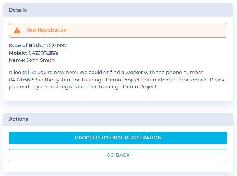Click the 2/02/1997 date value

55,45
